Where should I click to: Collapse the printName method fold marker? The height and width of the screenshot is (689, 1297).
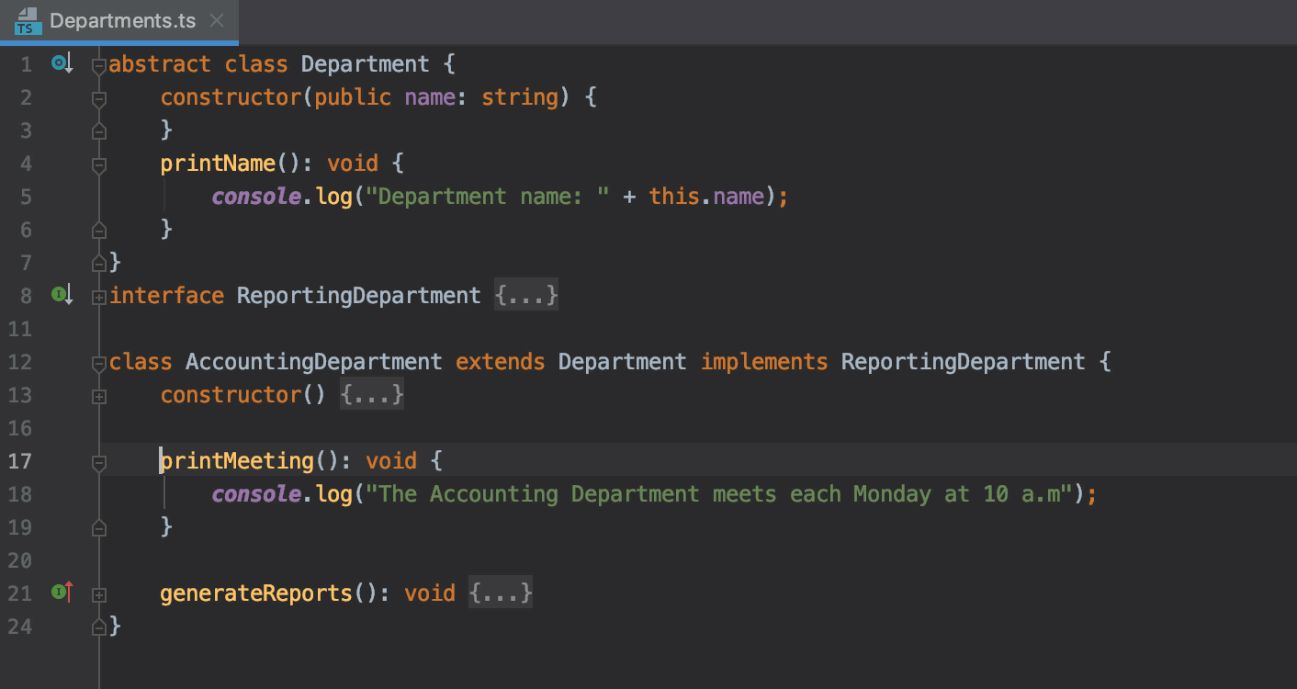(99, 164)
